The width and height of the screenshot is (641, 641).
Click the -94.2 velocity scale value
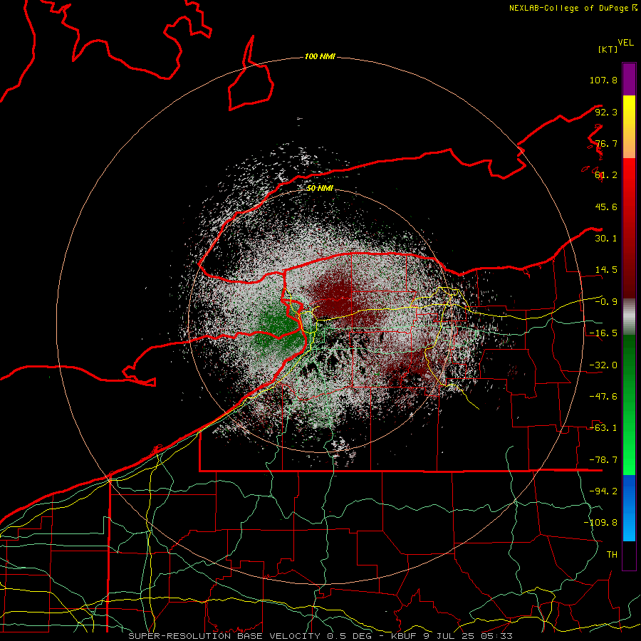click(x=603, y=491)
